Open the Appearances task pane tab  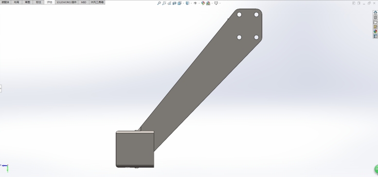click(376, 31)
